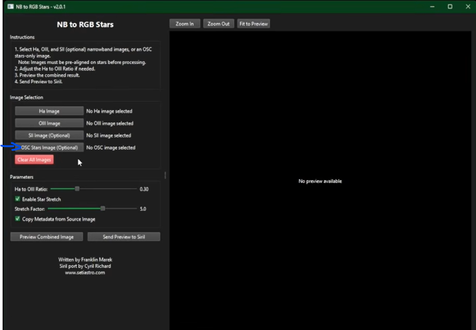476x330 pixels.
Task: Maximize the NB to RGB Stars window
Action: click(x=450, y=6)
